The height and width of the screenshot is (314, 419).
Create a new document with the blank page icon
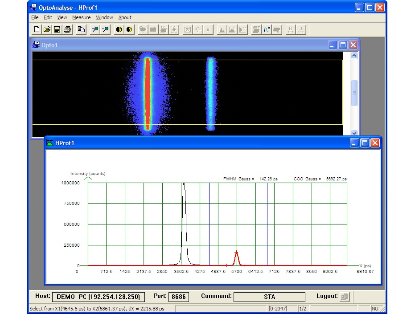pyautogui.click(x=37, y=29)
